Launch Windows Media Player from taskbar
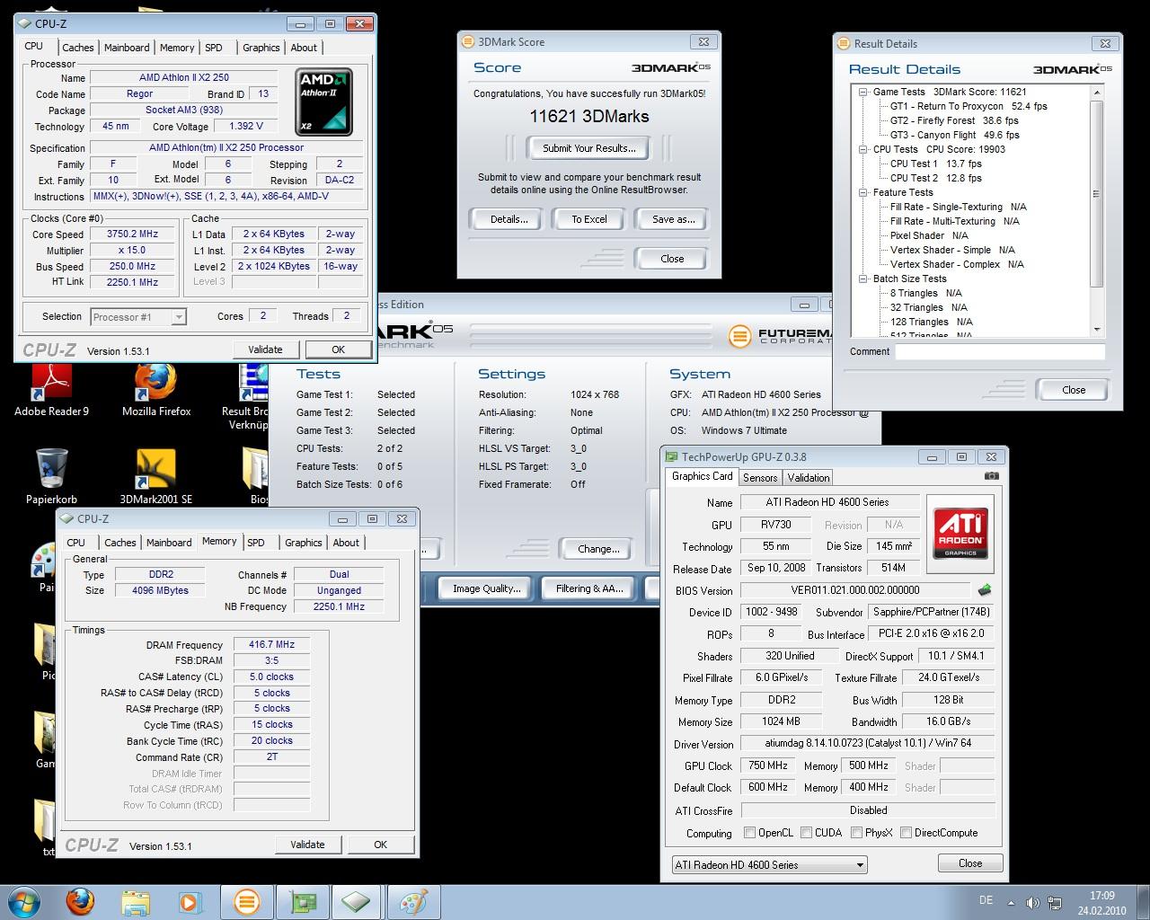Image resolution: width=1150 pixels, height=920 pixels. click(190, 901)
